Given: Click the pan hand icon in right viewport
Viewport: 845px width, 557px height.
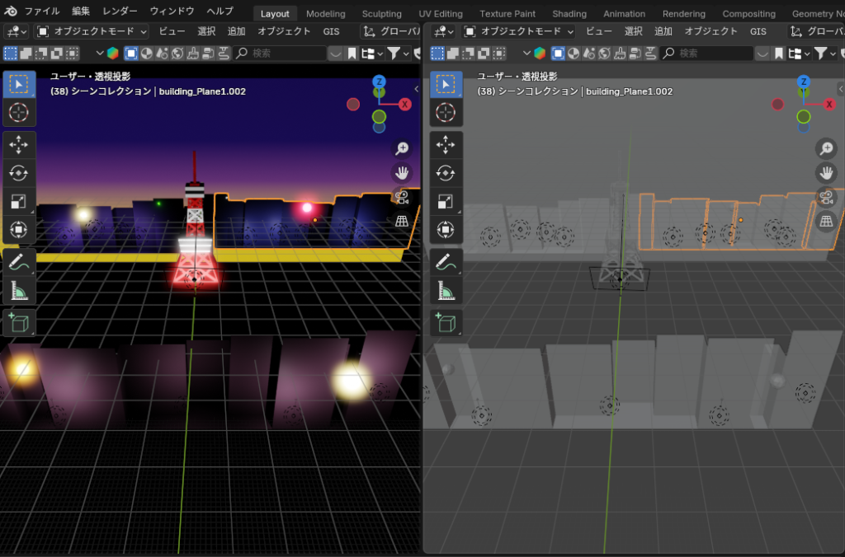Looking at the screenshot, I should coord(826,173).
